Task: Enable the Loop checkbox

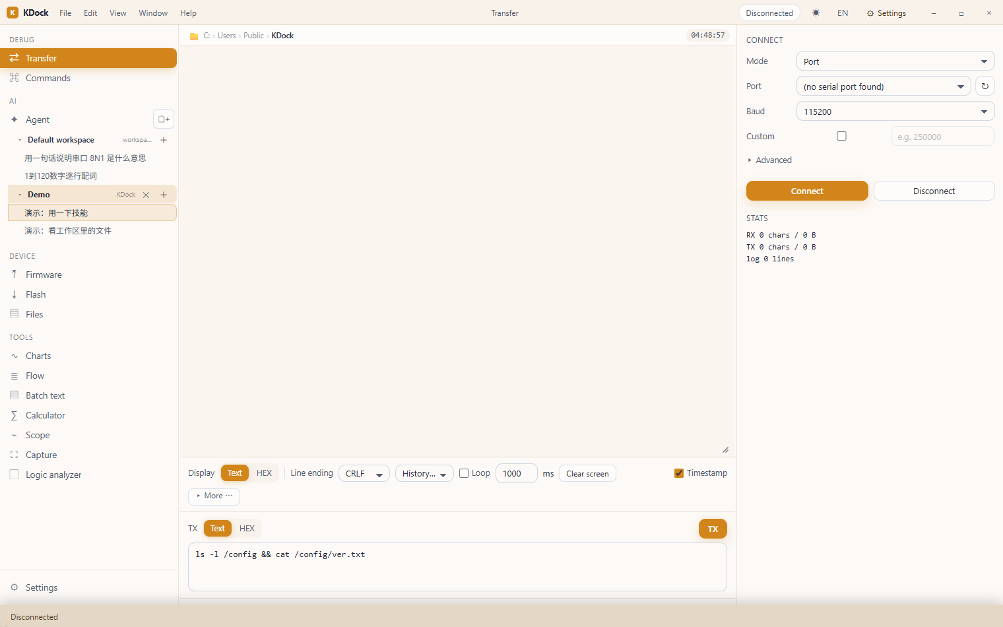Action: coord(464,473)
